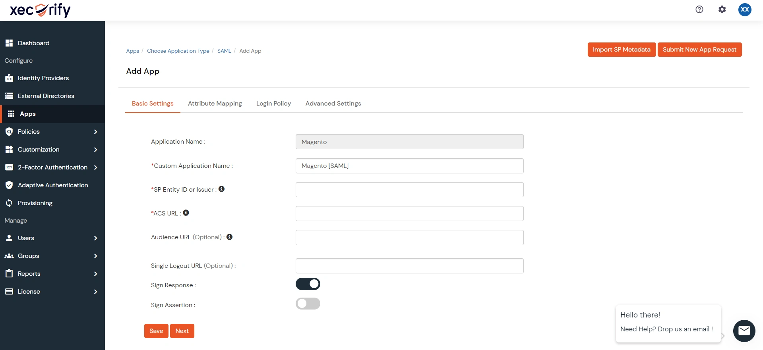The width and height of the screenshot is (763, 350).
Task: Turn on the Sign Assertion toggle
Action: (x=308, y=304)
